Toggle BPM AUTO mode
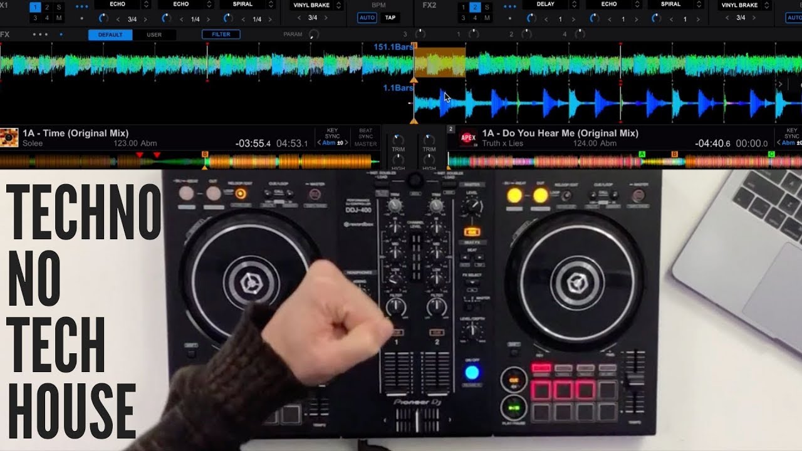 pos(367,18)
